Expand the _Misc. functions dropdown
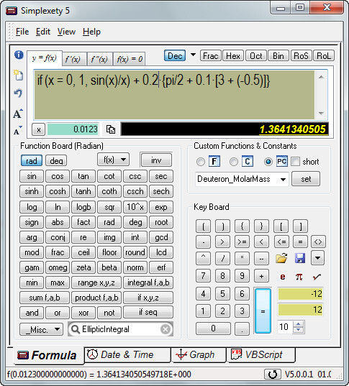Screen dimensions: 349x386 pos(41,329)
